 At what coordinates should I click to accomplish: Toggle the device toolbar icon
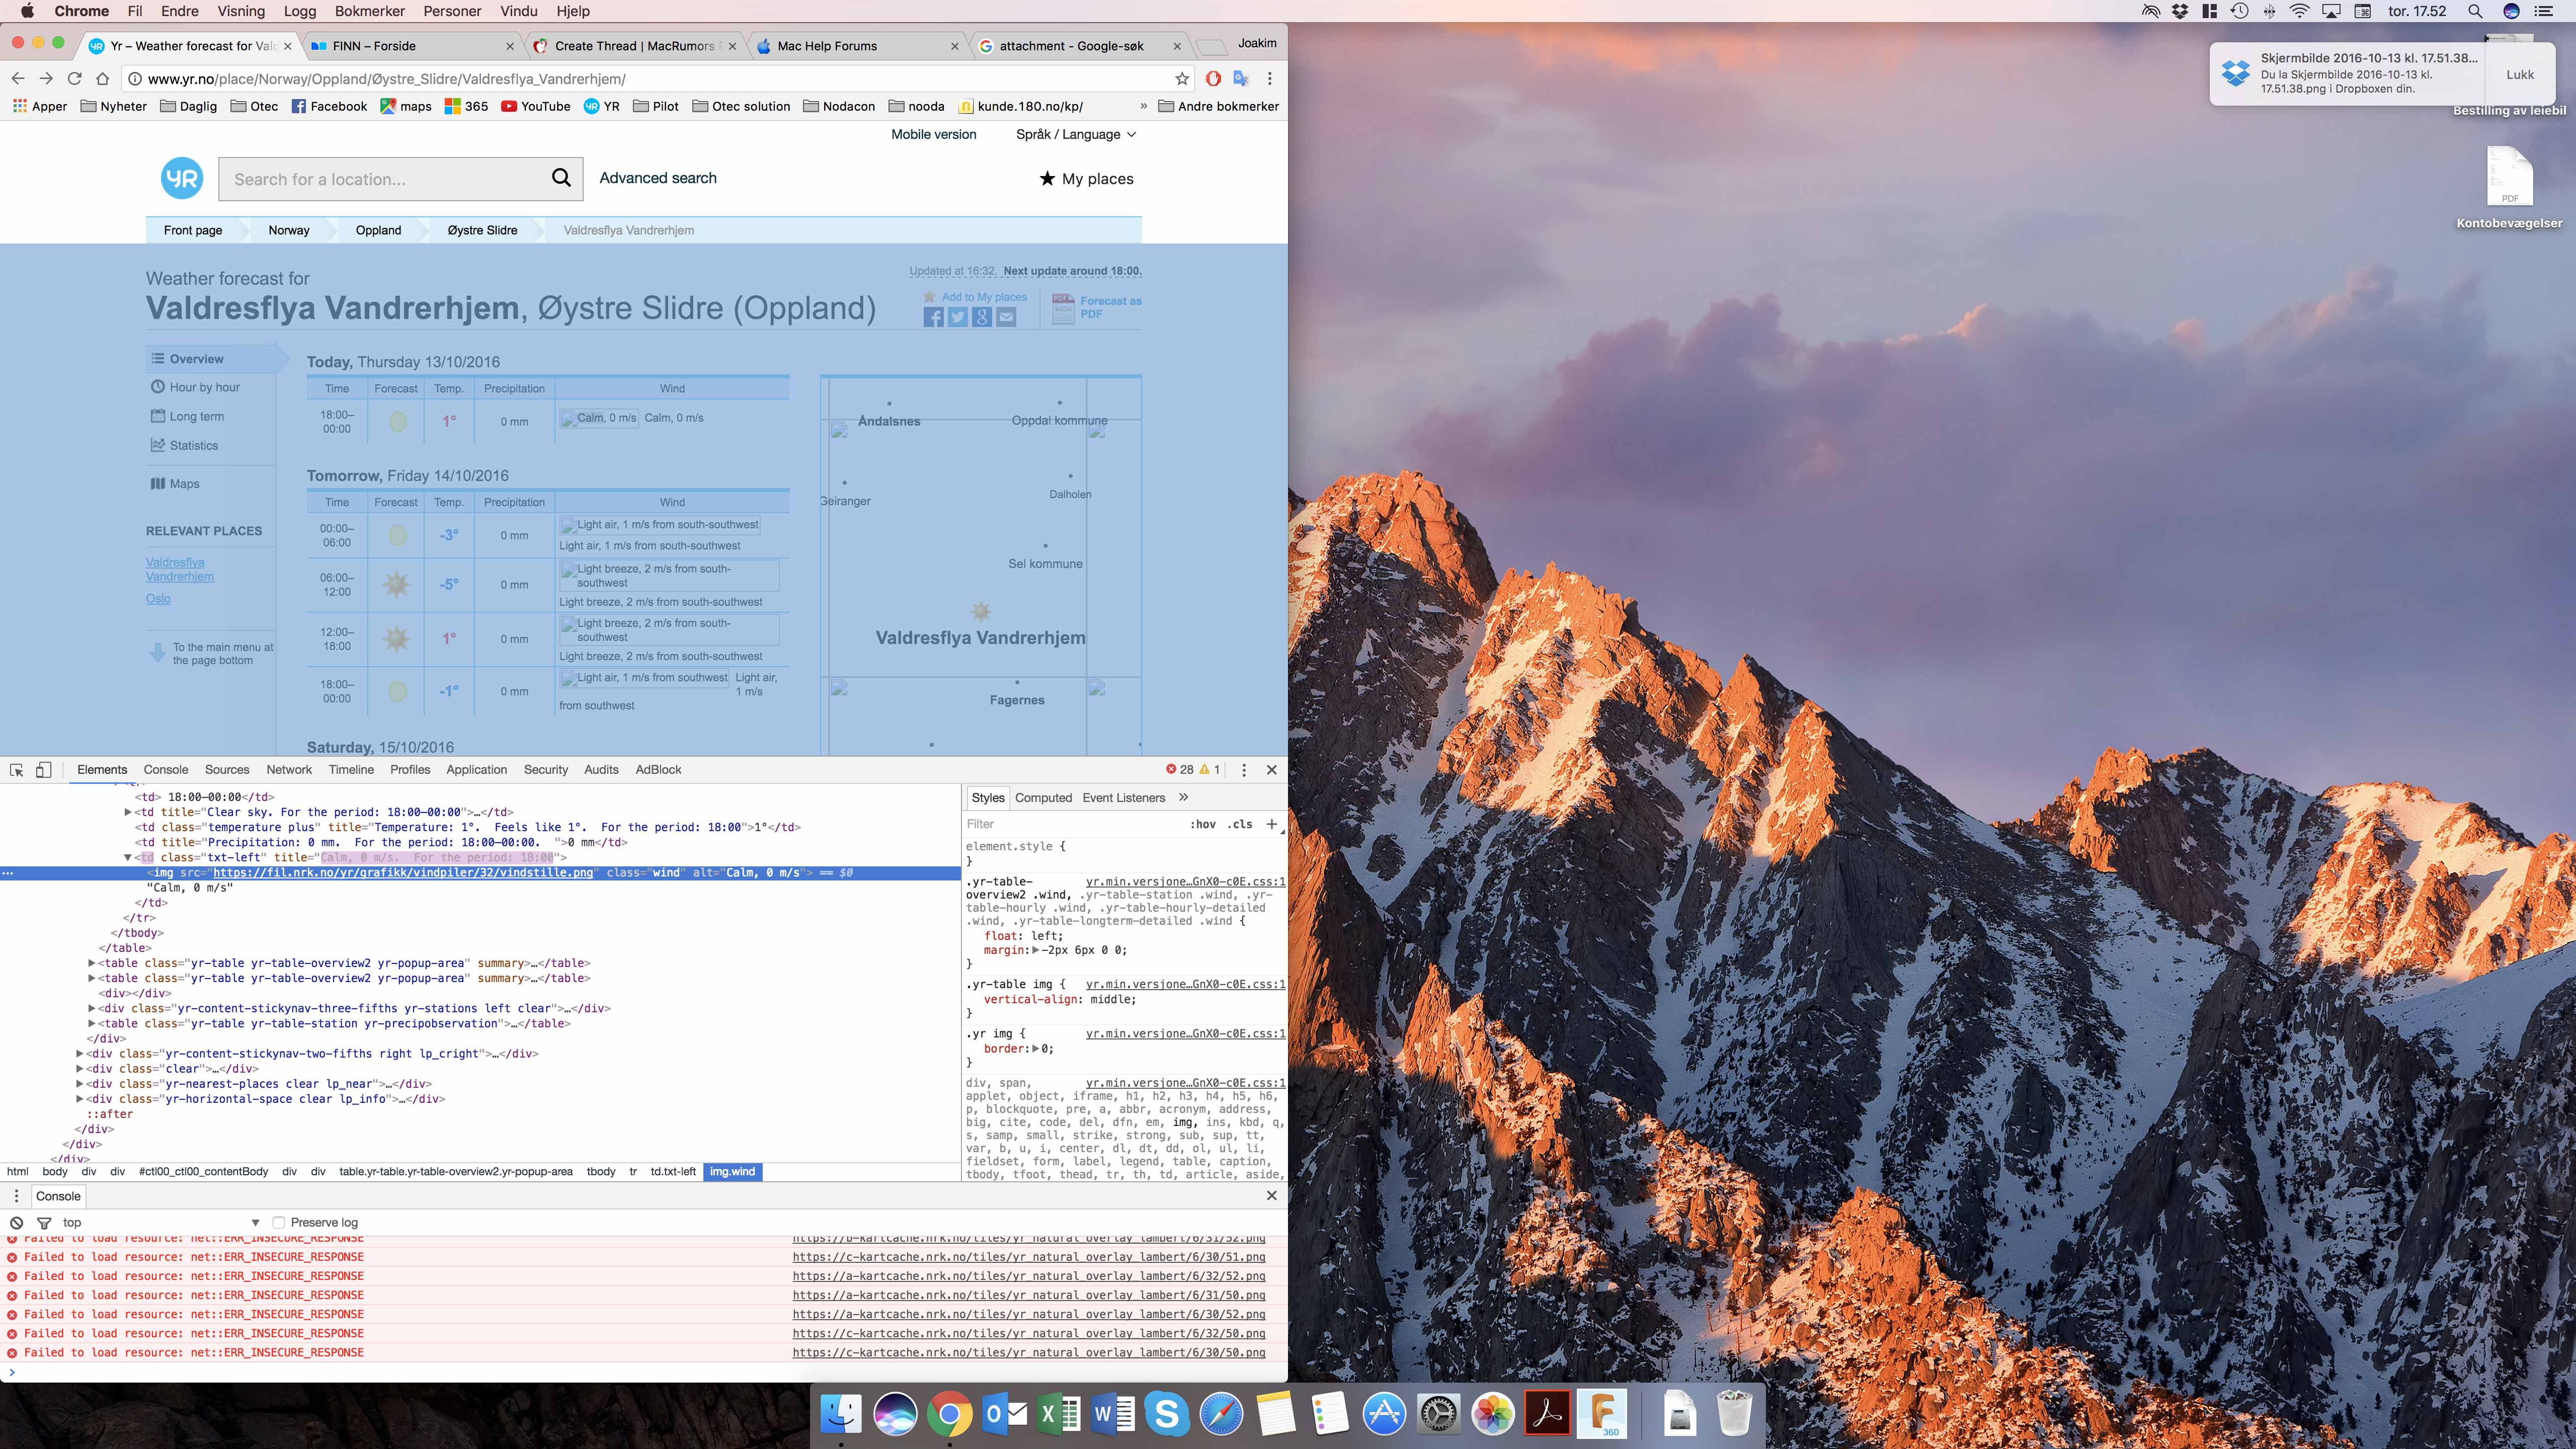[43, 770]
